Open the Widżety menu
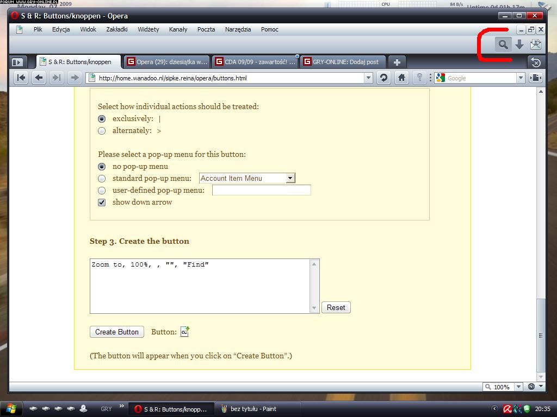Viewport: 557px width, 417px height. [x=148, y=29]
